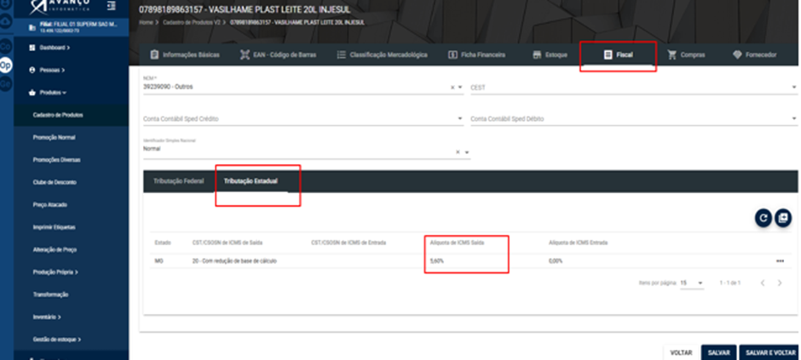Viewport: 801px width, 360px height.
Task: Click SALVAR E VOLTAR button
Action: tap(770, 352)
